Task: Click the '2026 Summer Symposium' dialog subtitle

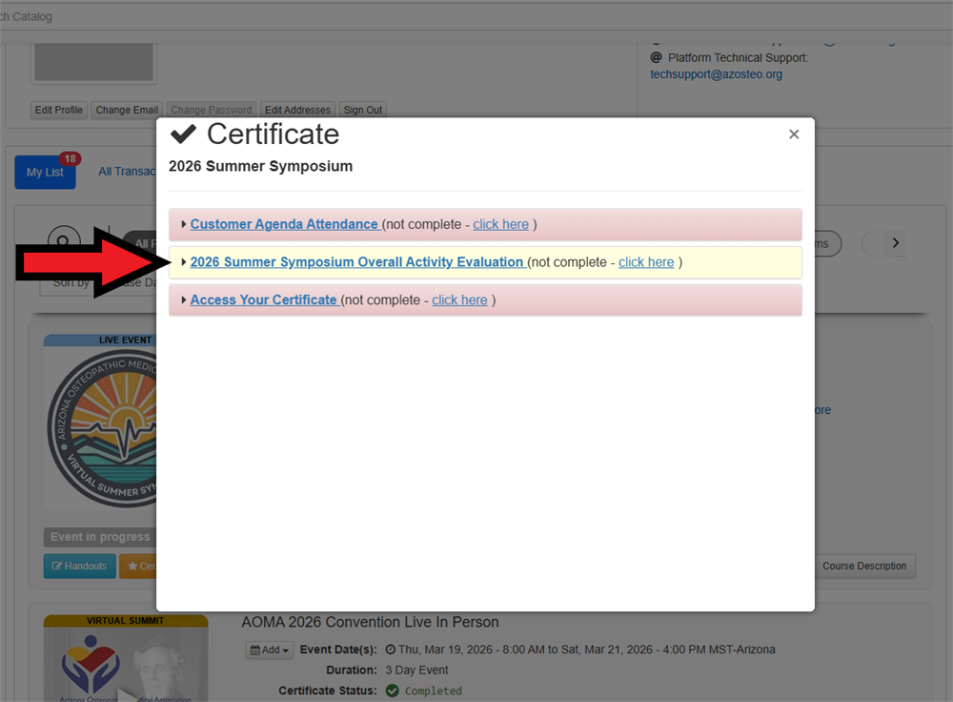Action: (260, 166)
